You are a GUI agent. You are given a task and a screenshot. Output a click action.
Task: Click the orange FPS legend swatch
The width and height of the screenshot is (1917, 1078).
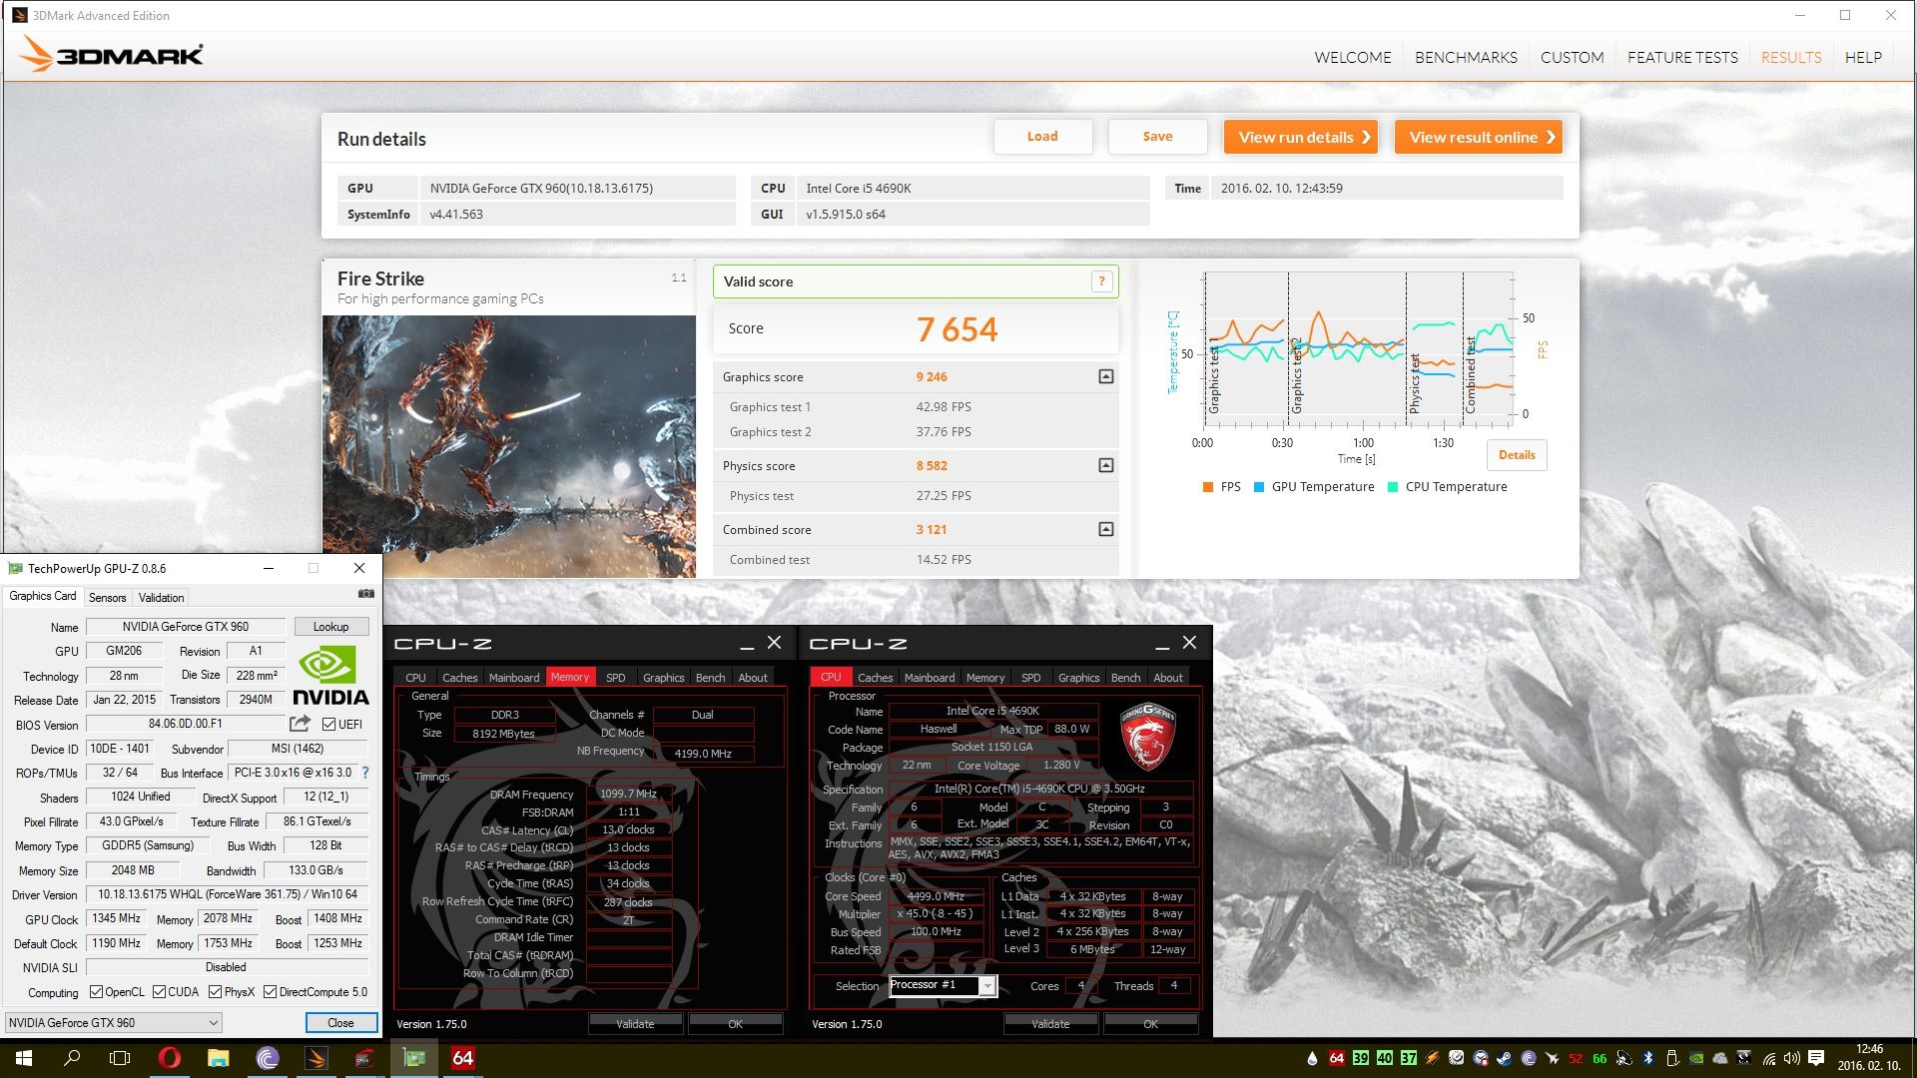pos(1208,487)
